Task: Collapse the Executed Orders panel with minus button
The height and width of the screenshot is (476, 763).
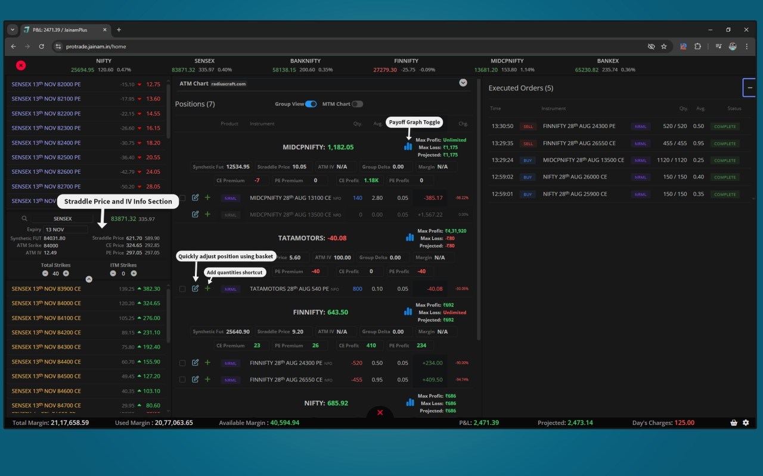Action: (750, 87)
